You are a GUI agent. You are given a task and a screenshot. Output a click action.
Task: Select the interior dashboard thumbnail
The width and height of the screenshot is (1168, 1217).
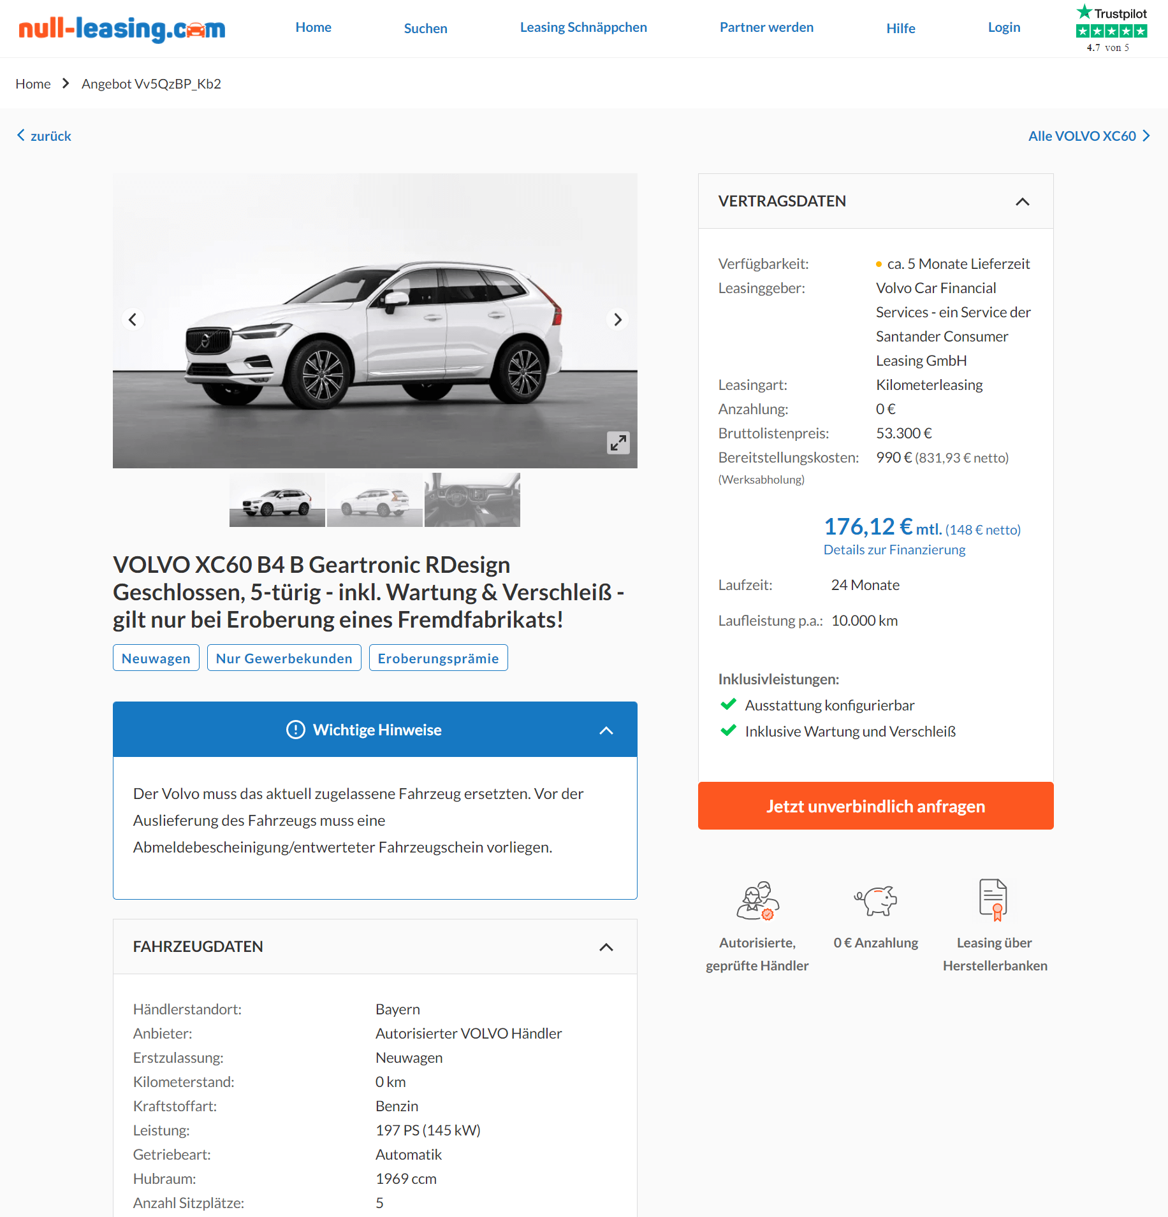pyautogui.click(x=472, y=500)
